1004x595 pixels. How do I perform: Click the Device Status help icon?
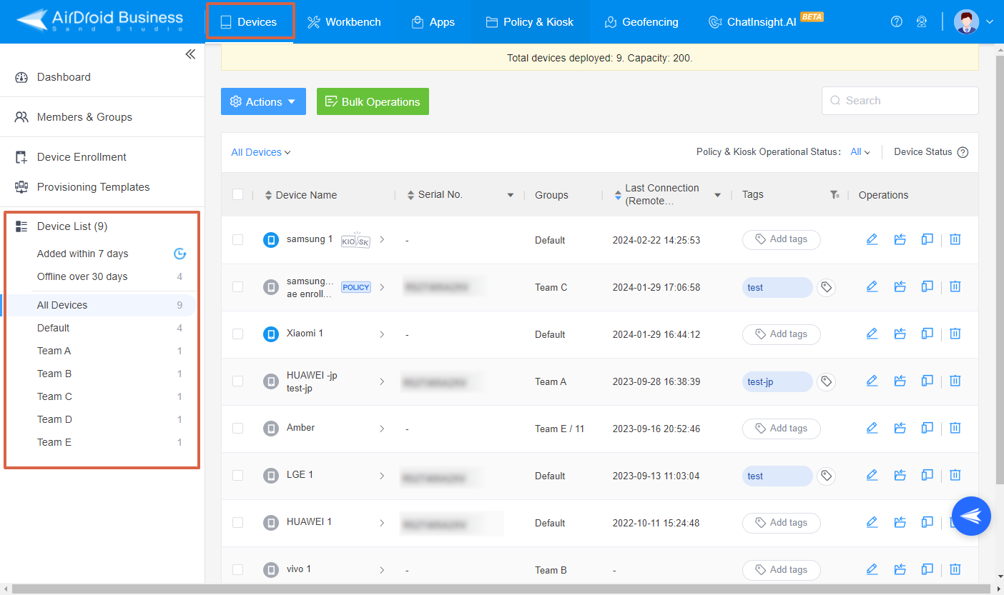coord(963,152)
